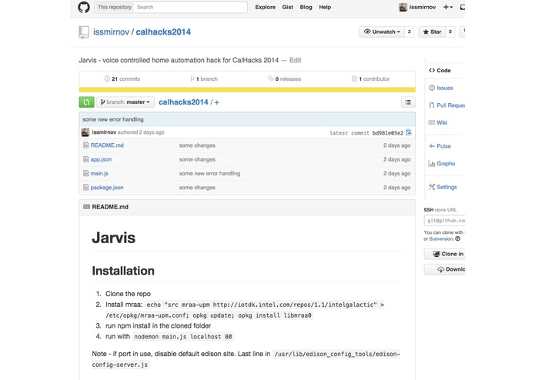View the 1 contributor page

click(x=370, y=78)
